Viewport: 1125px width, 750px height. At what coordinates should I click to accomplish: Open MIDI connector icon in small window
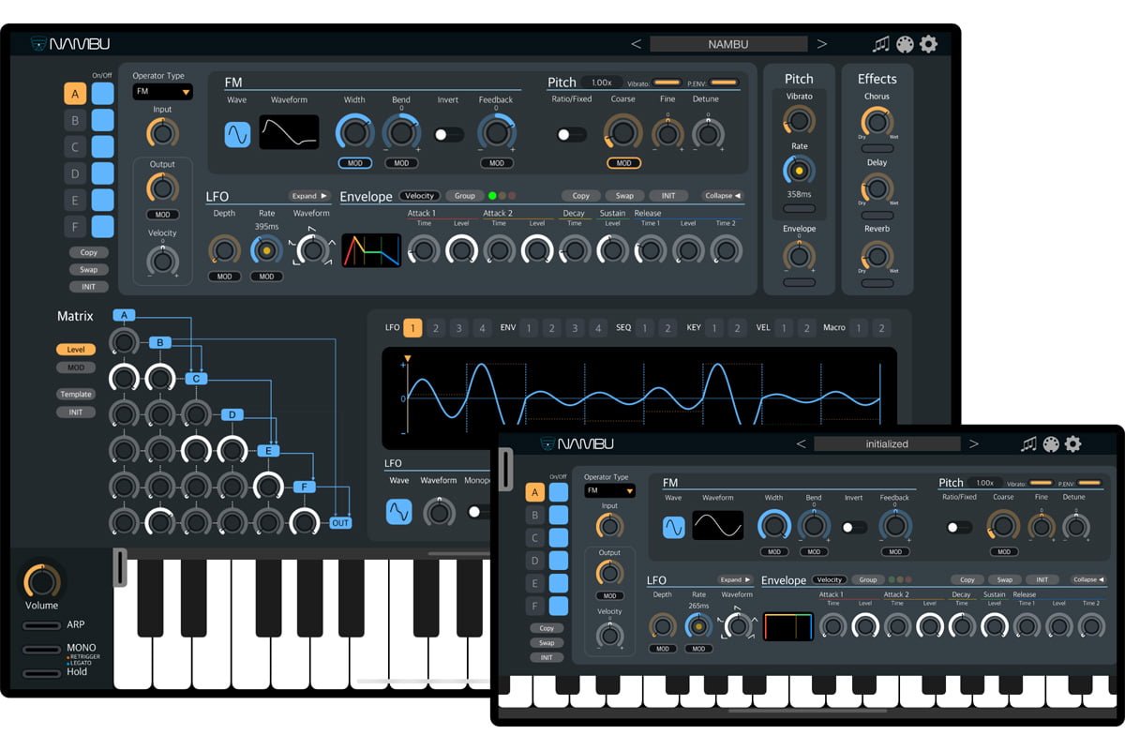pyautogui.click(x=1051, y=443)
